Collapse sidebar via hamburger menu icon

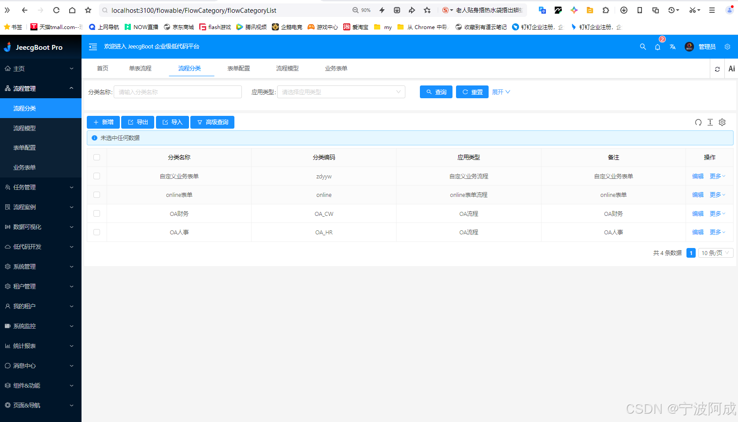(x=93, y=46)
